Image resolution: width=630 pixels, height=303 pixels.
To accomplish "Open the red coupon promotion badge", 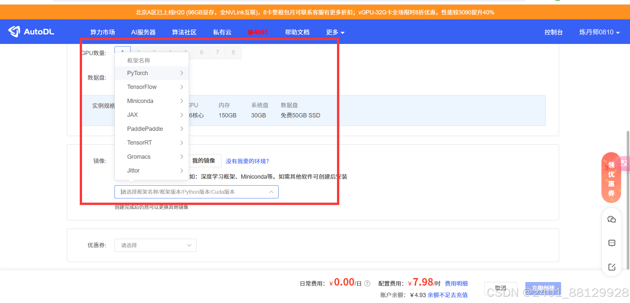I will (x=611, y=177).
